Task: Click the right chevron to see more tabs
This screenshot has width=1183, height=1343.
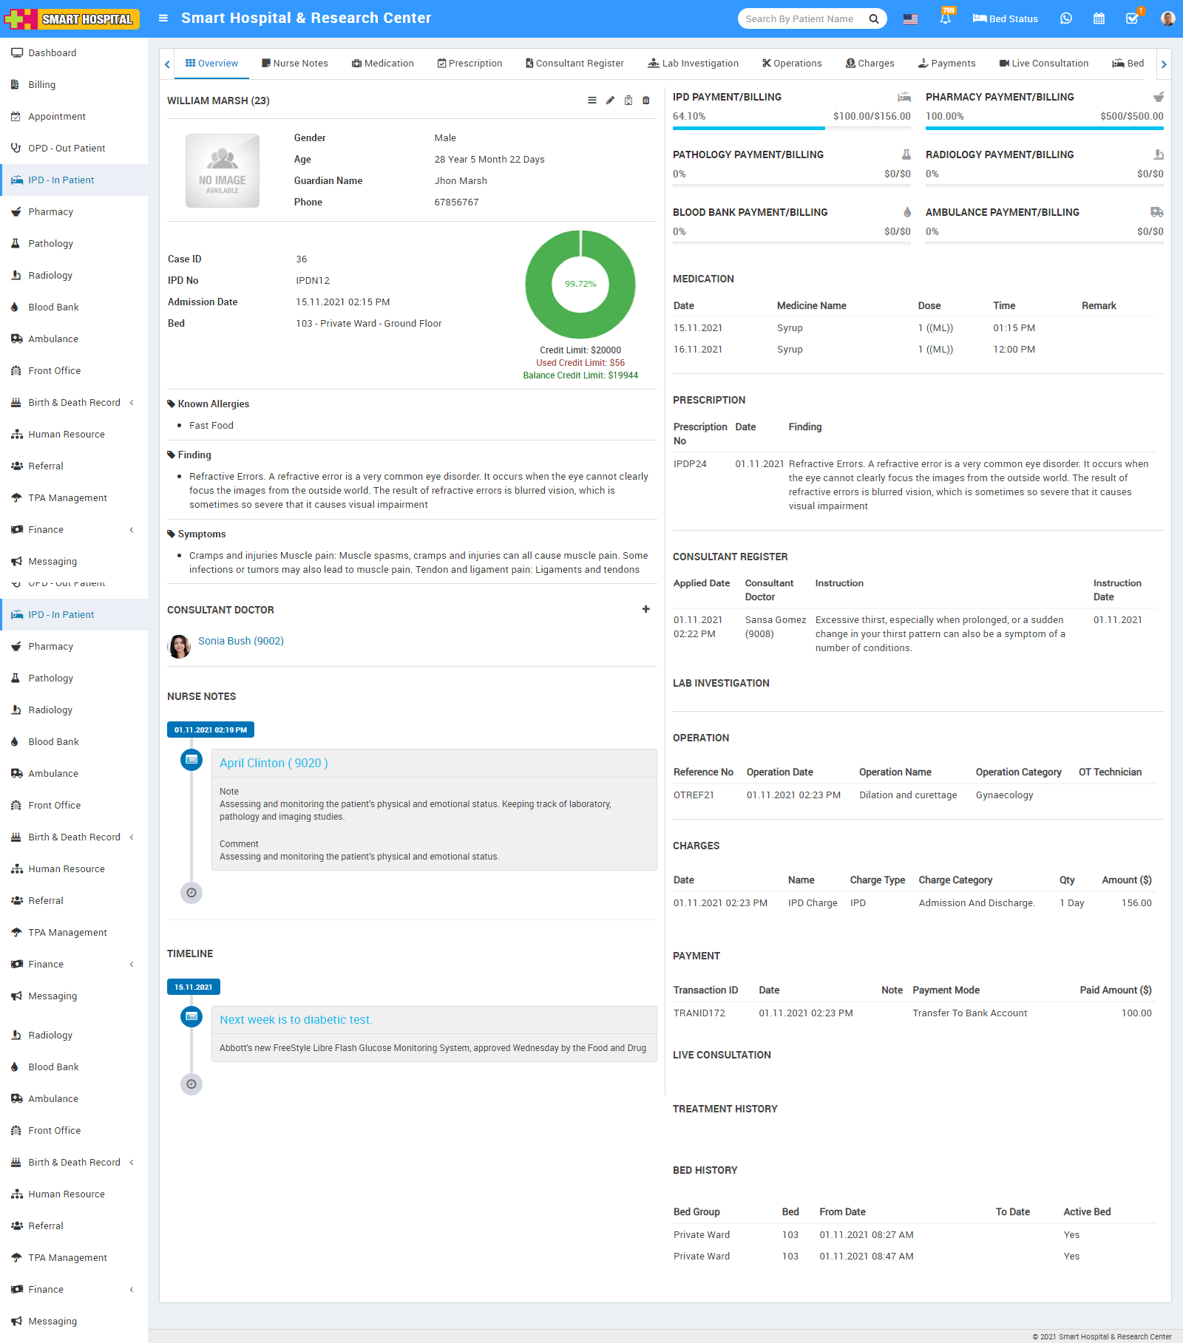Action: [x=1163, y=64]
